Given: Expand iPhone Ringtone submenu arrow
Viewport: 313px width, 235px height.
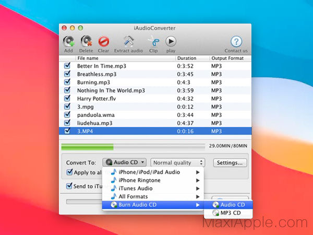Looking at the screenshot, I should click(198, 181).
